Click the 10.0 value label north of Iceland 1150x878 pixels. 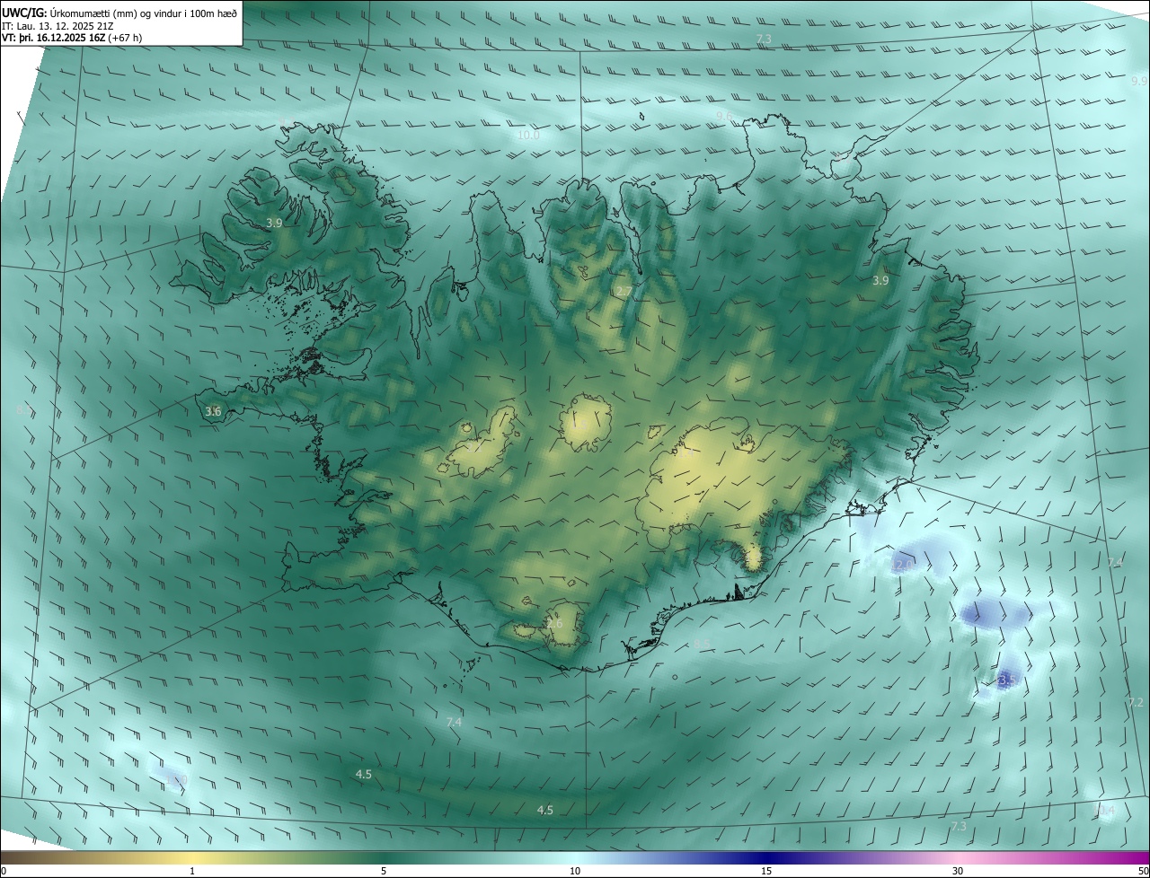(528, 136)
